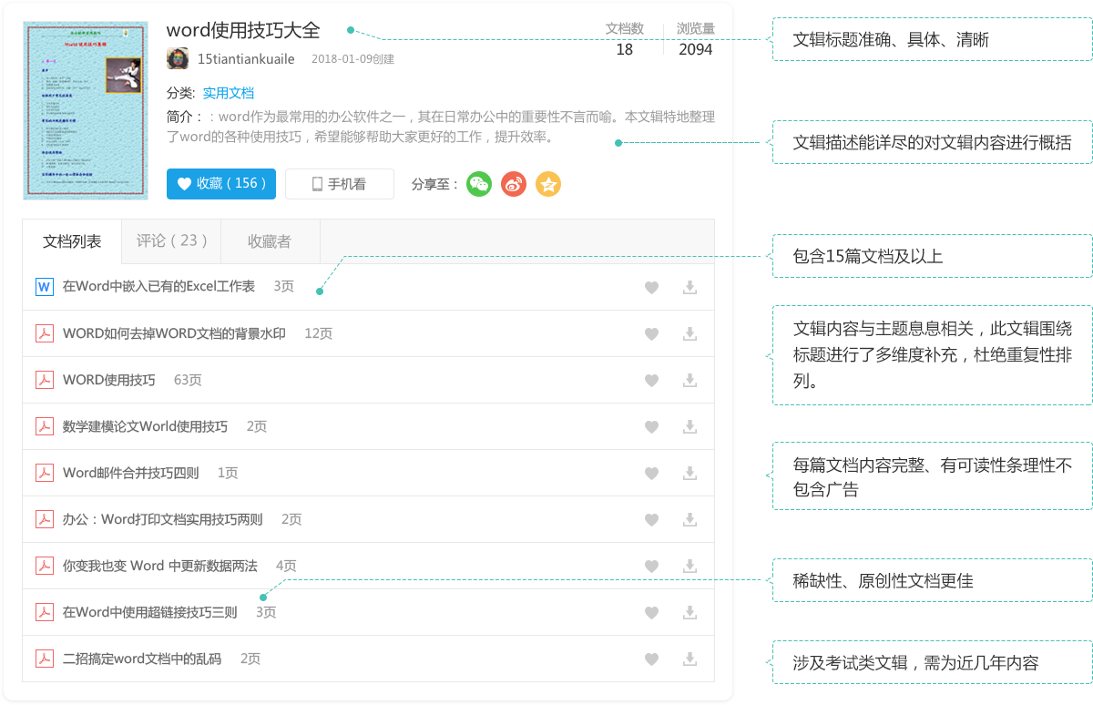Switch to the 文档列表 tab
1093x705 pixels.
point(72,241)
